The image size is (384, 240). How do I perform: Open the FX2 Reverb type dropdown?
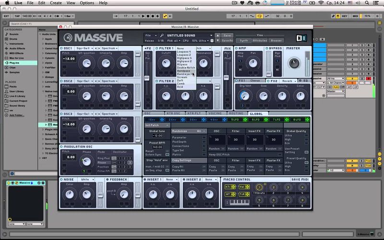coord(288,81)
